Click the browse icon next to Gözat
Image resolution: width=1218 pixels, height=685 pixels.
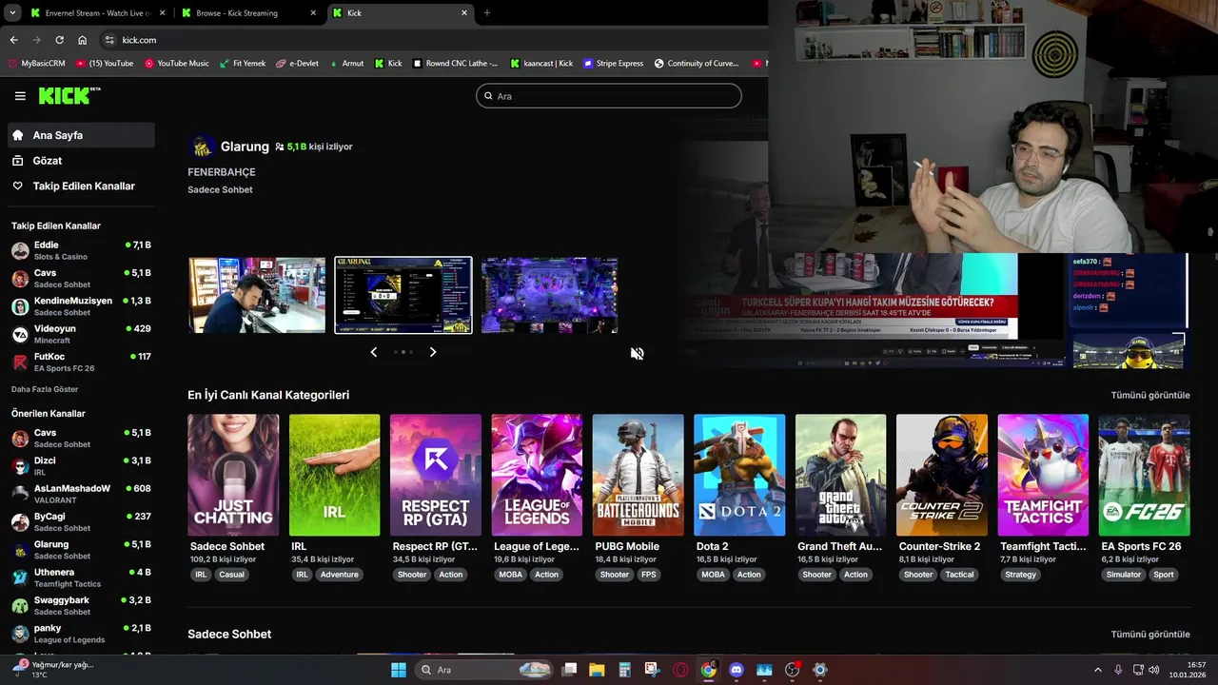18,161
